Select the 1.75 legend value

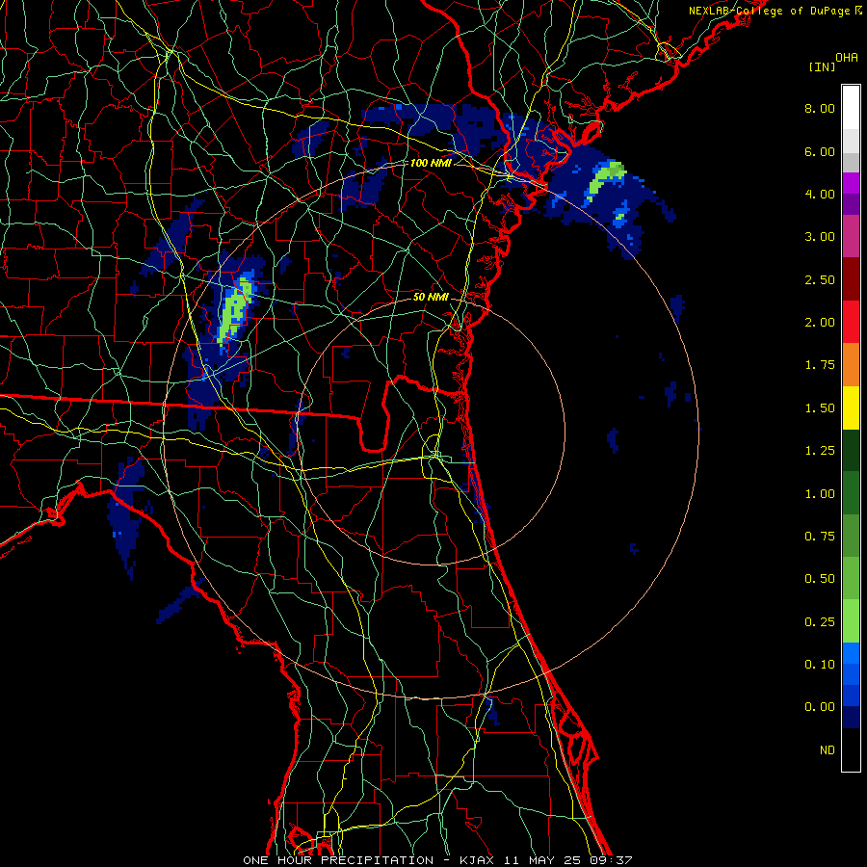(x=820, y=365)
